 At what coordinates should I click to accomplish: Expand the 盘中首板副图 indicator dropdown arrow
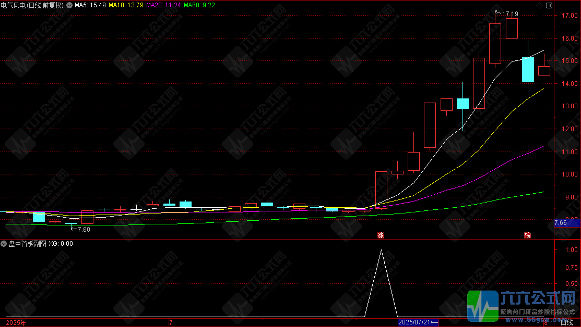[4, 244]
